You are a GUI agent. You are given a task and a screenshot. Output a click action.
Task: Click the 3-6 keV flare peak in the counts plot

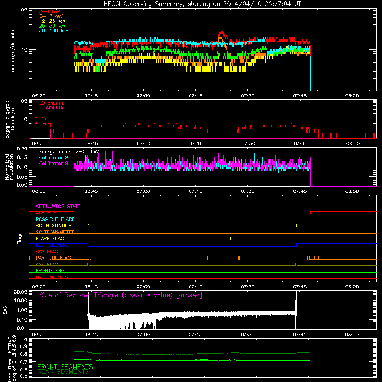tap(221, 32)
